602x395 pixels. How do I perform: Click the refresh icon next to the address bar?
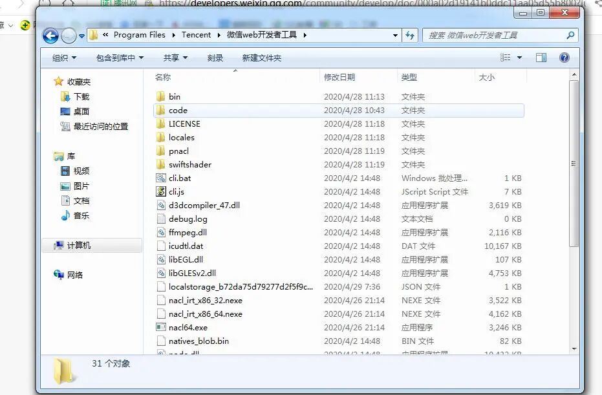click(410, 36)
